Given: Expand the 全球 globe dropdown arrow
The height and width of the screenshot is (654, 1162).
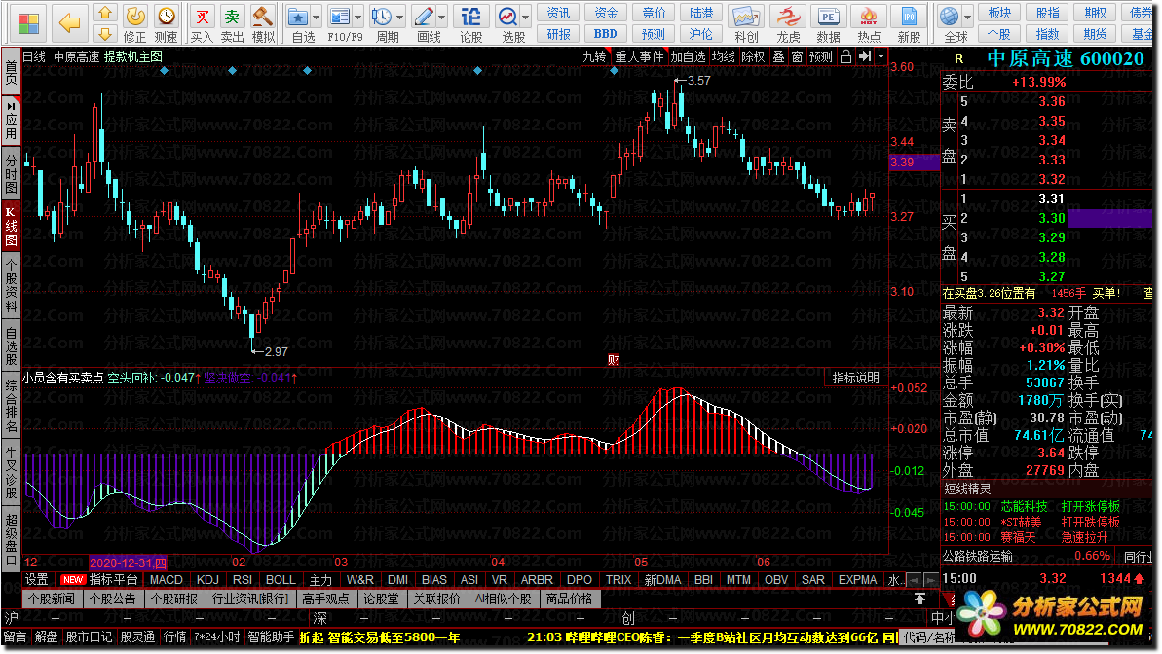Looking at the screenshot, I should (x=968, y=18).
